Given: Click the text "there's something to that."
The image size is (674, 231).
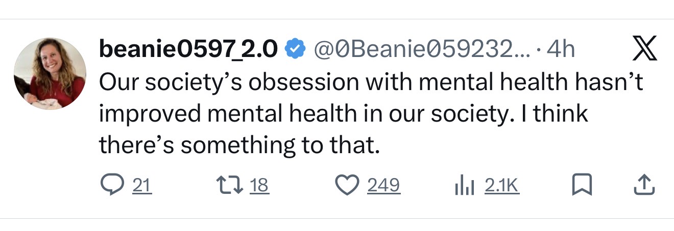Looking at the screenshot, I should (239, 146).
